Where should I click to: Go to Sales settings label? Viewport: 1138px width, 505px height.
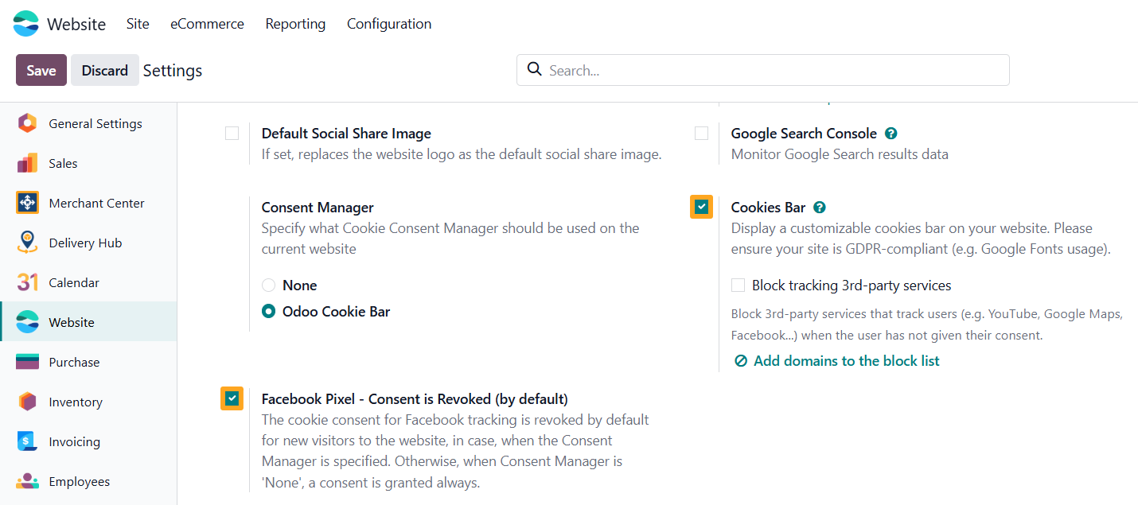(63, 163)
